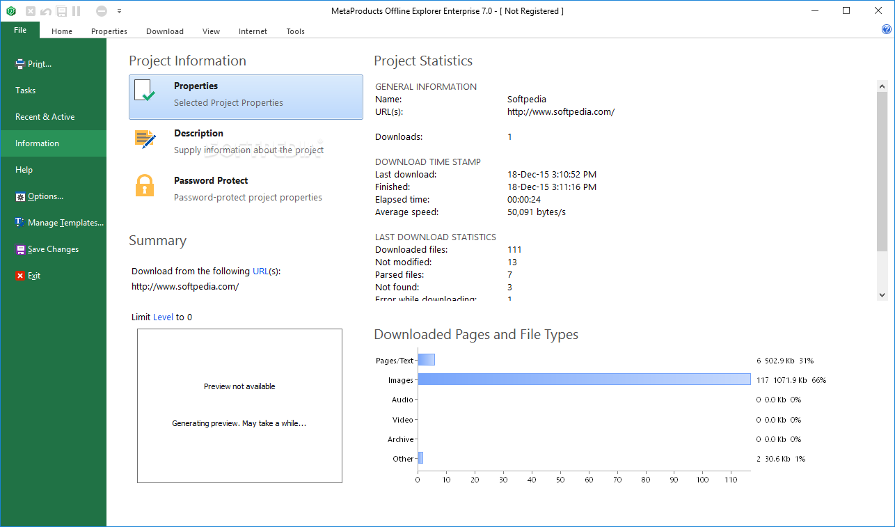
Task: Click the undo arrow in quick access toolbar
Action: [46, 11]
